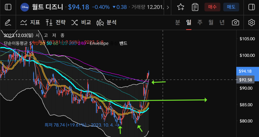Click the $85.00 axis label
This screenshot has width=259, height=137.
246,105
